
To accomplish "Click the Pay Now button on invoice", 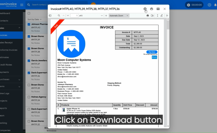I will (152, 52).
